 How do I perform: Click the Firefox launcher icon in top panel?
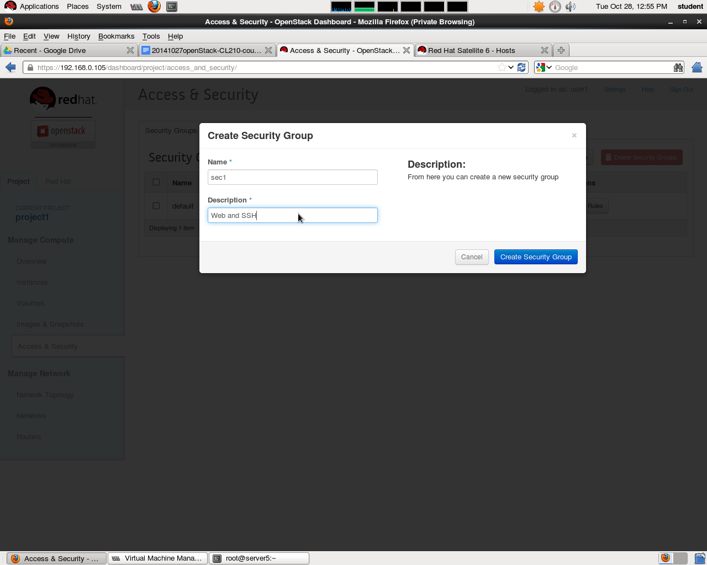point(154,7)
